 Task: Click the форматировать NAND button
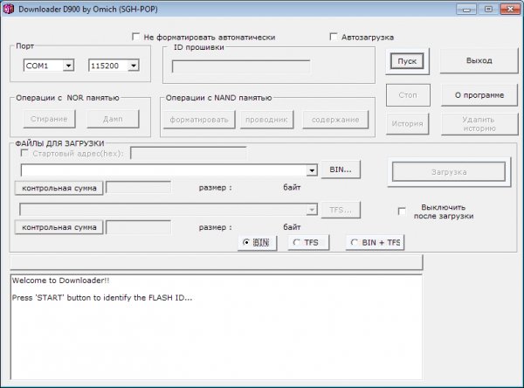tap(199, 120)
